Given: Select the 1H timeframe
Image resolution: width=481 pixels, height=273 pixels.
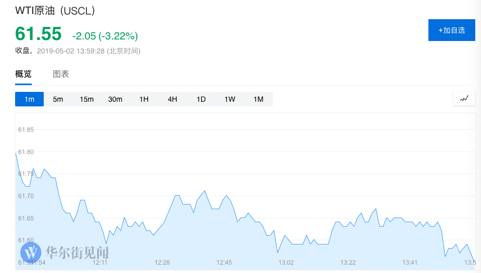Looking at the screenshot, I should coord(144,99).
